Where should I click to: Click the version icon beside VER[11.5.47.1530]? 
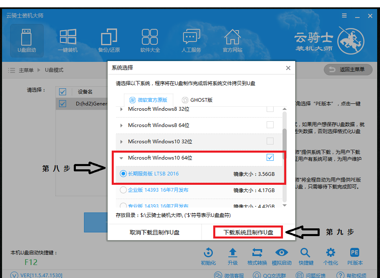coord(14,275)
